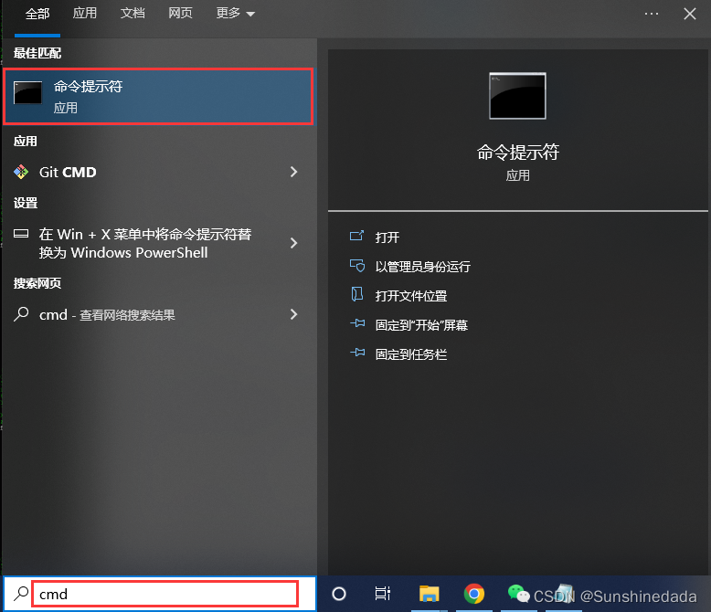
Task: Open 命令提示符 best match result
Action: [158, 96]
